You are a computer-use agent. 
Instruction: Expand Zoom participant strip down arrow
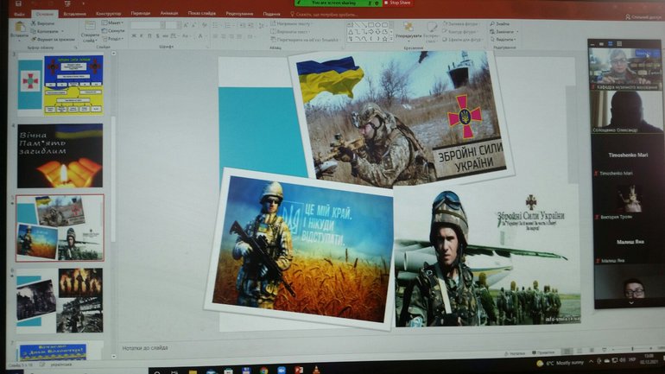point(630,303)
